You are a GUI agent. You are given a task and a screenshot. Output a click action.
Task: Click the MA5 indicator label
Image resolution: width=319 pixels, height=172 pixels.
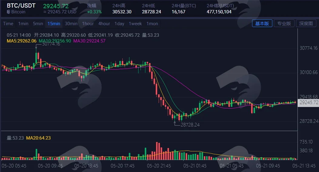pos(22,41)
